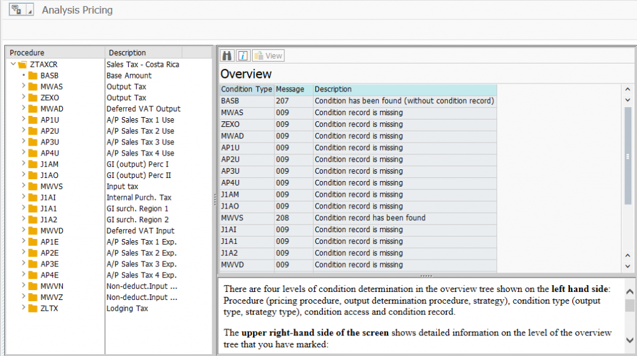The image size is (637, 356).
Task: Click 'Condition record has been found' cell
Action: click(404, 218)
